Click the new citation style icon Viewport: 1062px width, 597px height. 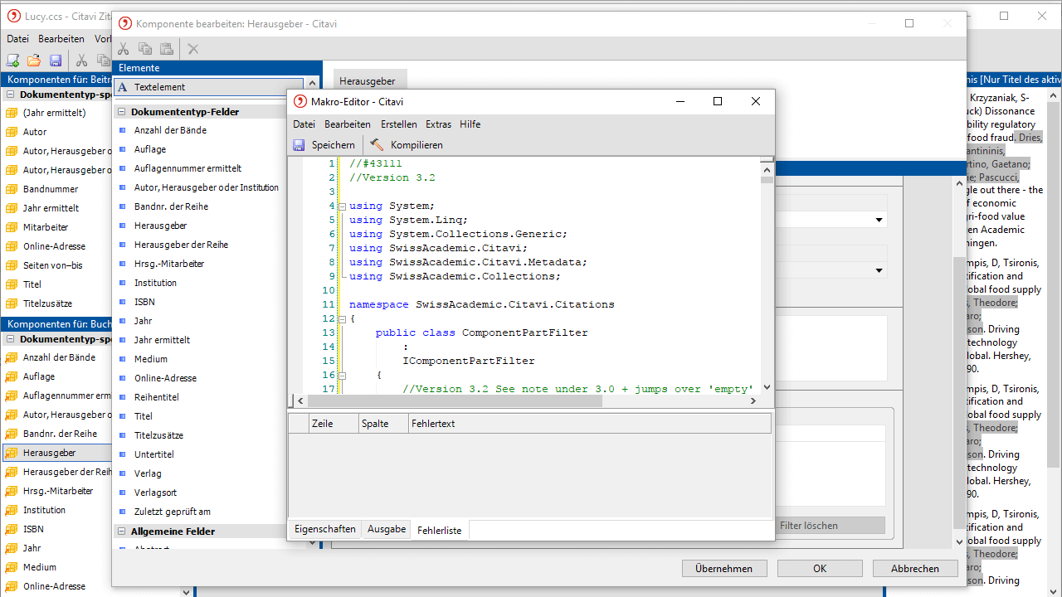coord(12,60)
